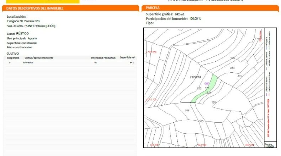
Task: Select the '100,00 %' participation value
Action: tap(195, 18)
